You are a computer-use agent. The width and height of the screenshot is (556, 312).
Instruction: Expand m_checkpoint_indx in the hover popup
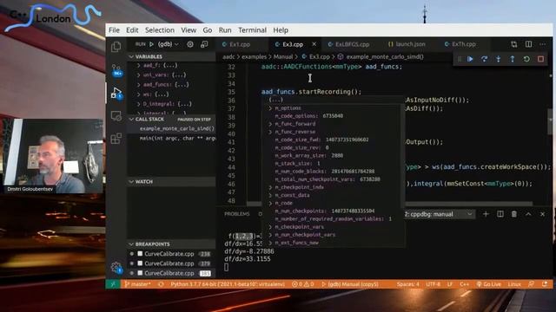pos(270,187)
